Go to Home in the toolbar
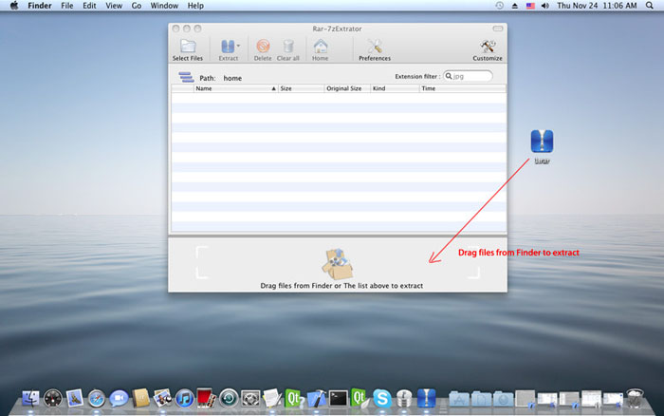Screen dimensions: 664x416 click(321, 46)
